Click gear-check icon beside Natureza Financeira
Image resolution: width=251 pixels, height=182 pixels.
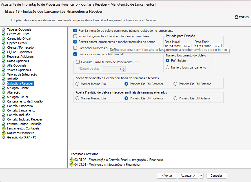pos(4,133)
